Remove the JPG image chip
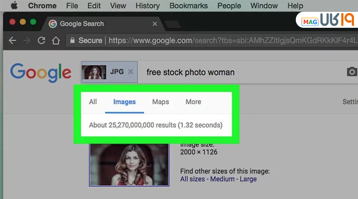This screenshot has height=199, width=358. tap(130, 72)
